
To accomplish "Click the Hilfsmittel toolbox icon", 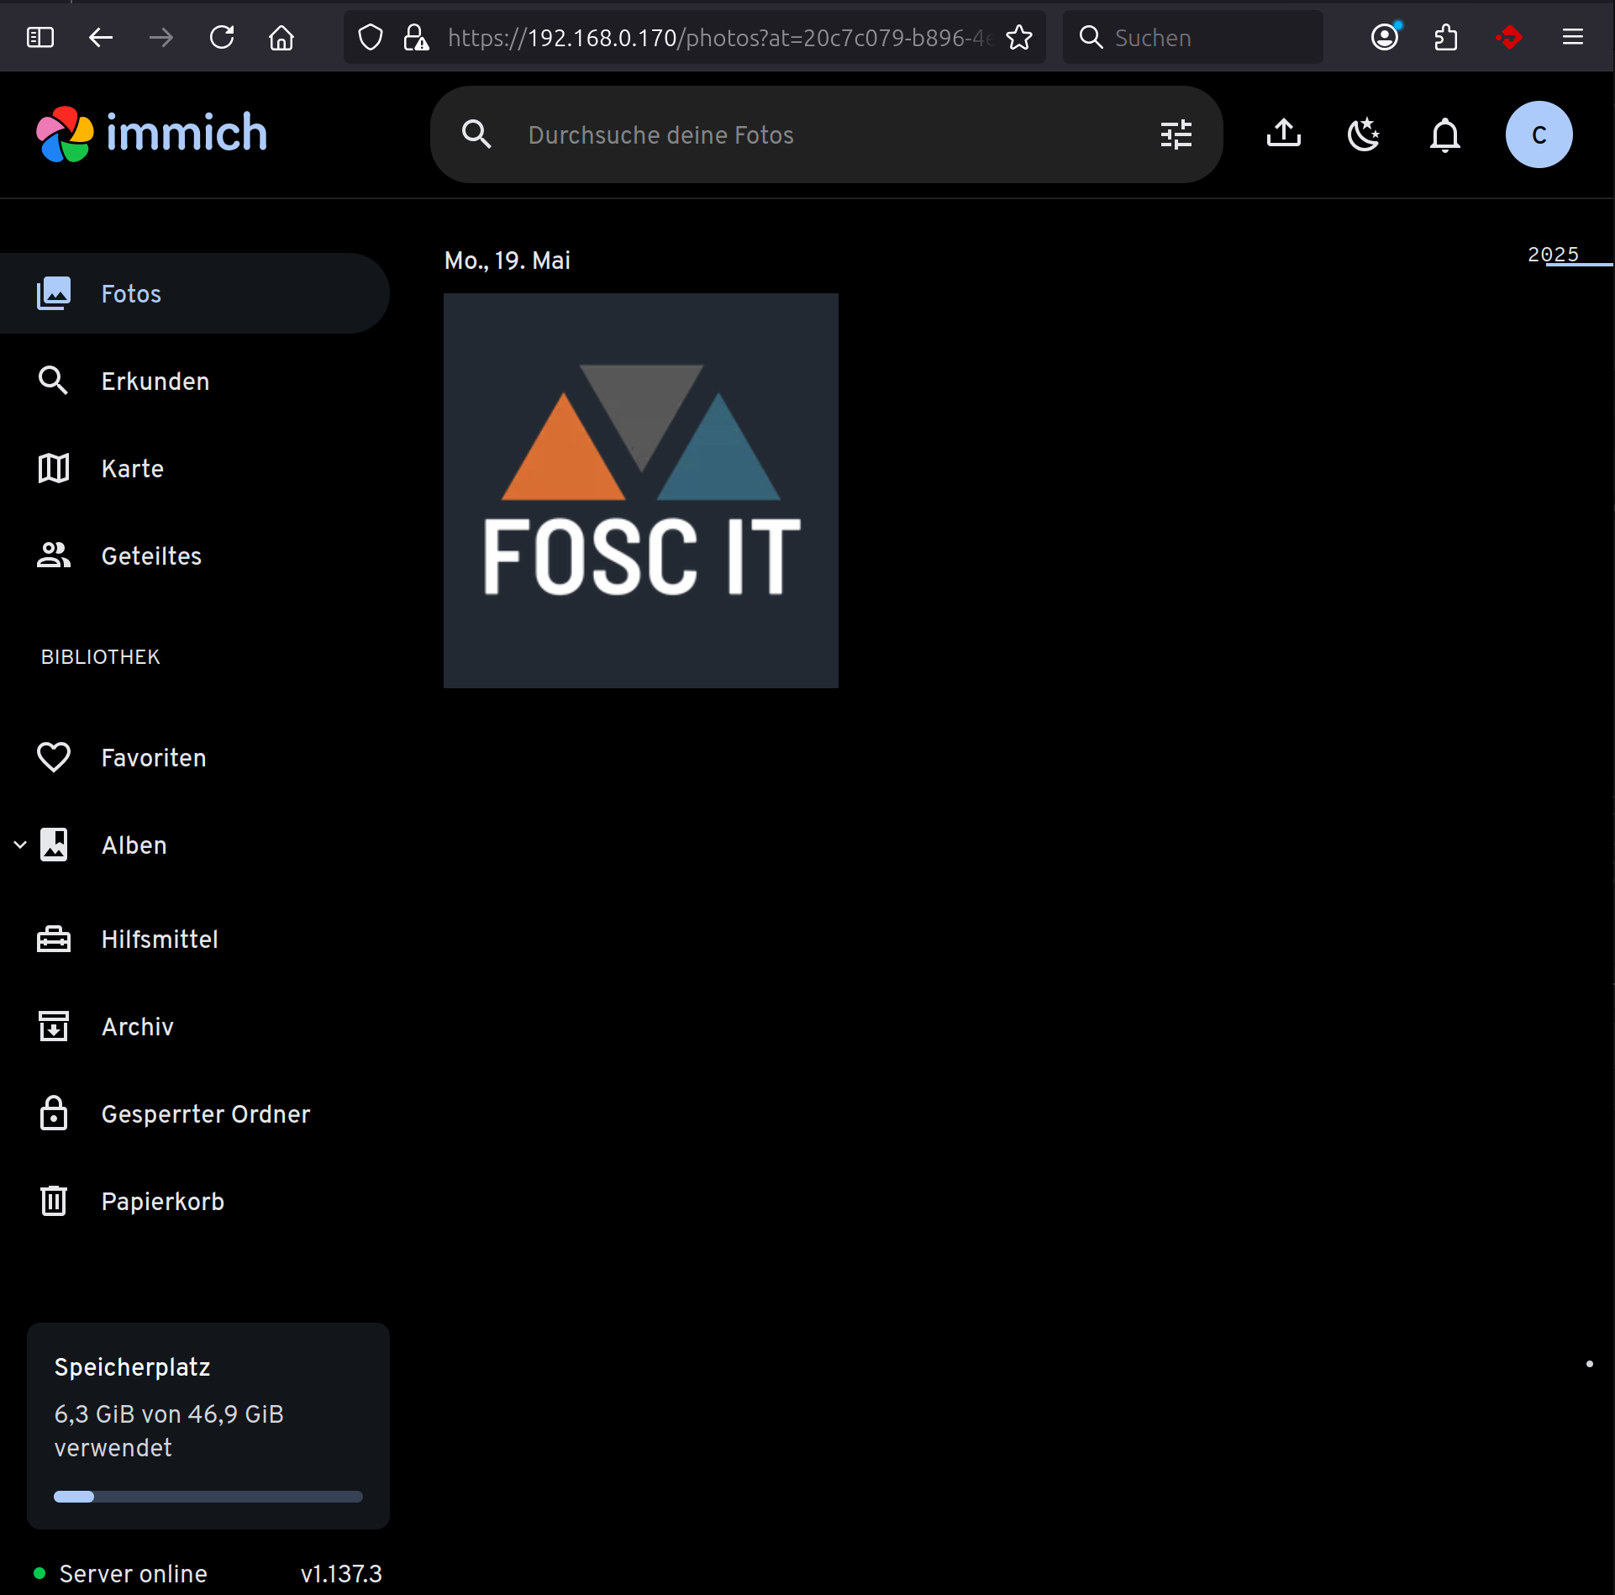I will pos(54,939).
